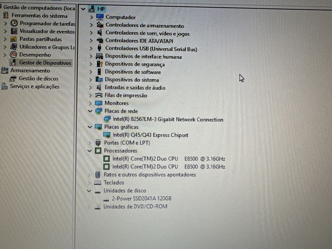This screenshot has width=332, height=249.
Task: Click the Placas gráficas display adapter icon
Action: (x=98, y=127)
